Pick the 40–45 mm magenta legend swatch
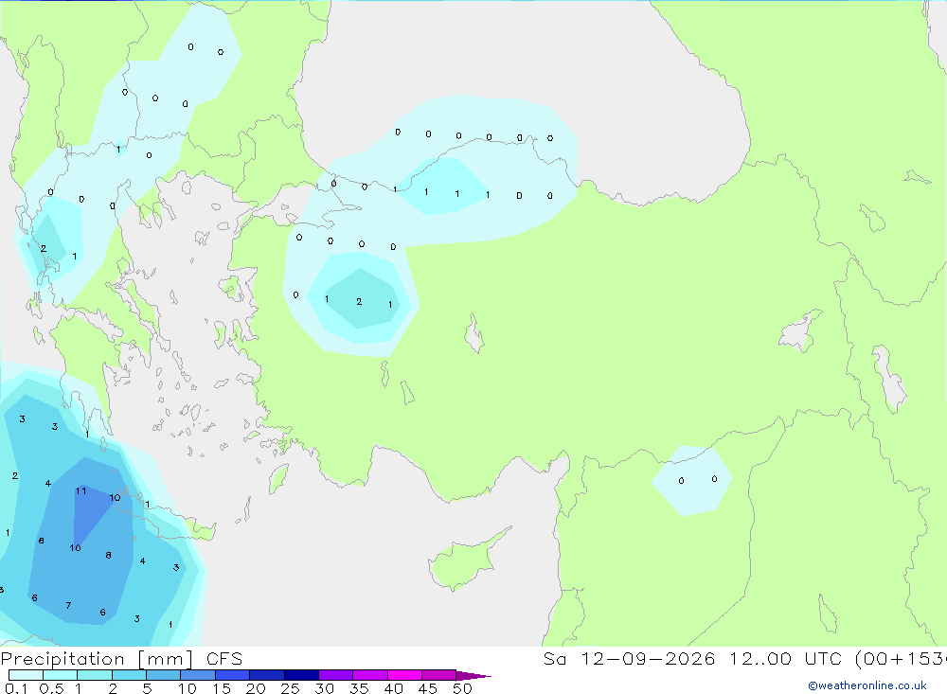The width and height of the screenshot is (947, 694). [404, 675]
